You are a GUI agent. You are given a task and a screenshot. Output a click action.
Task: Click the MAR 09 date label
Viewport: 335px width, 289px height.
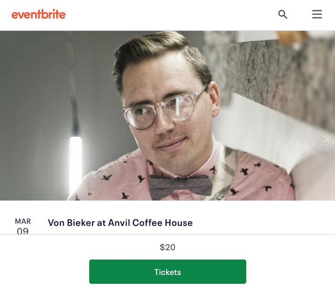tap(23, 226)
